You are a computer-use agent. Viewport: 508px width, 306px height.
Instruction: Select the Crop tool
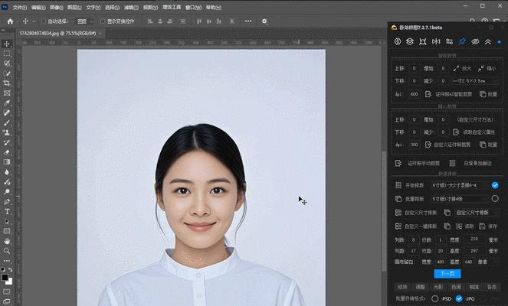pos(7,83)
